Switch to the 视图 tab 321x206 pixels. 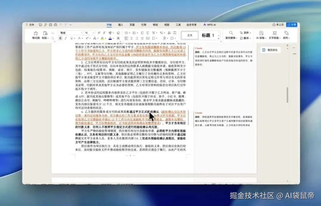(167, 25)
